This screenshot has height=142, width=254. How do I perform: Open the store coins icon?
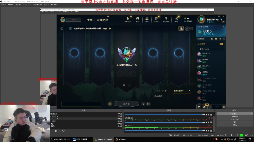[x=176, y=19]
